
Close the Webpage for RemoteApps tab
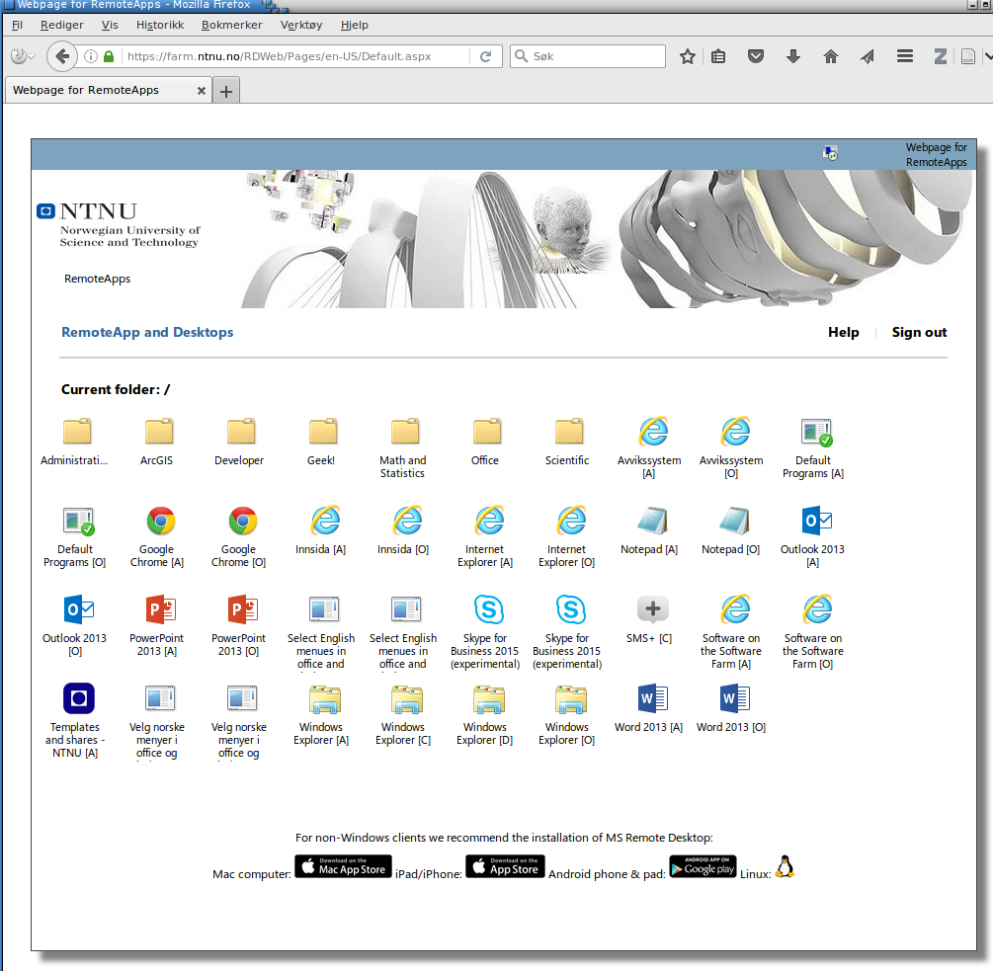(x=202, y=91)
